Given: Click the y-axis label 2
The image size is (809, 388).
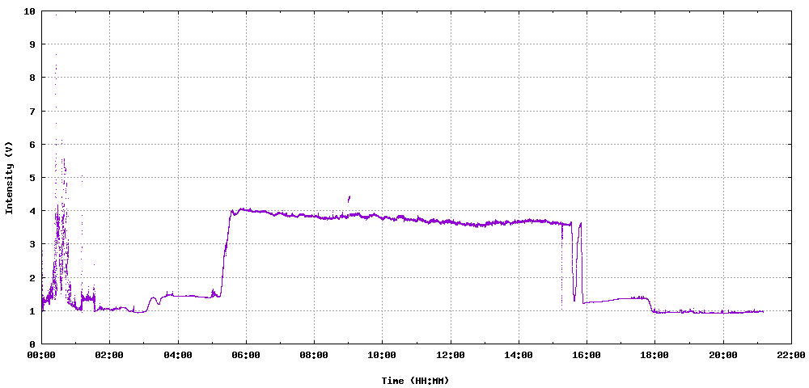Looking at the screenshot, I should click(32, 277).
